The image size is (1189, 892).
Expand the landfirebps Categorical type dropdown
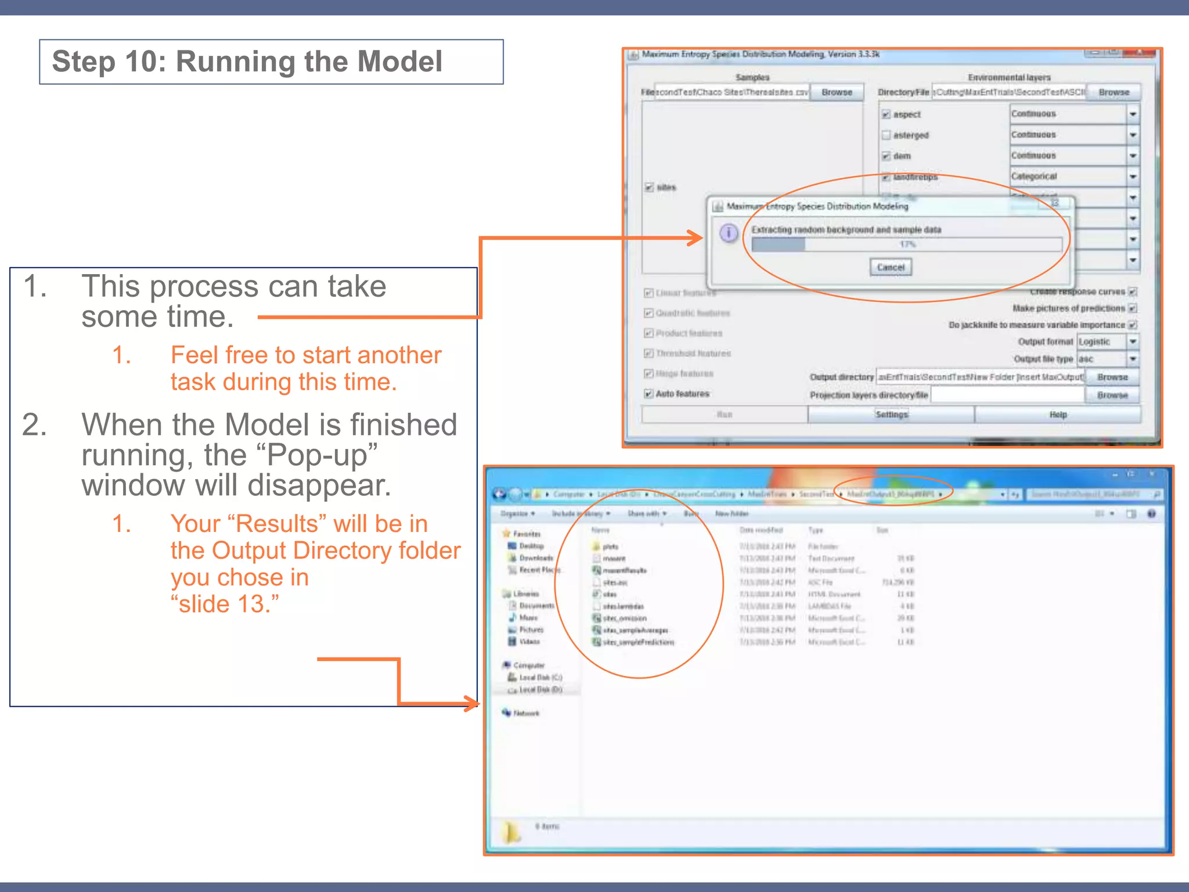pos(1133,177)
